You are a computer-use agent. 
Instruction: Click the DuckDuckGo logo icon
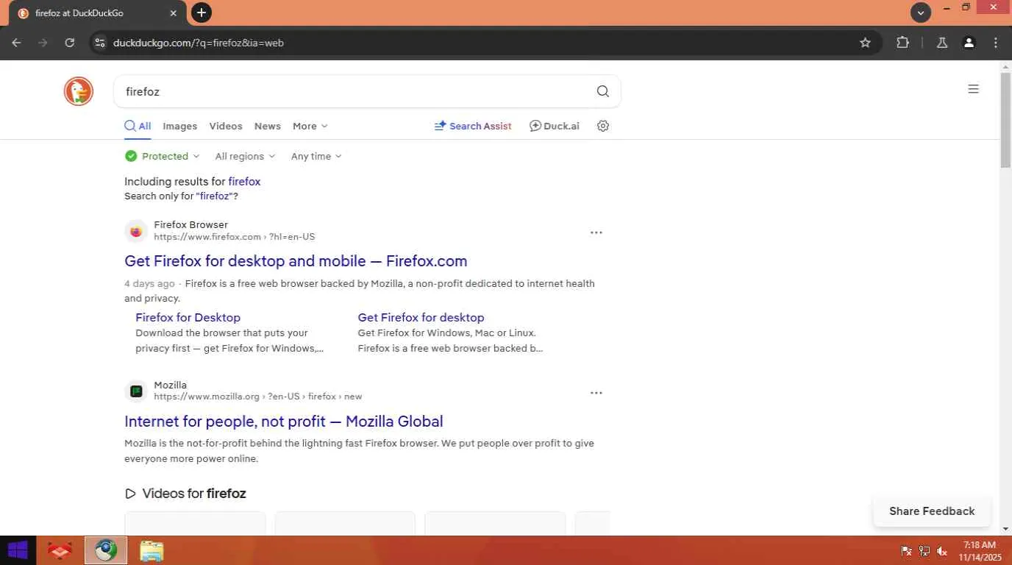click(x=79, y=91)
